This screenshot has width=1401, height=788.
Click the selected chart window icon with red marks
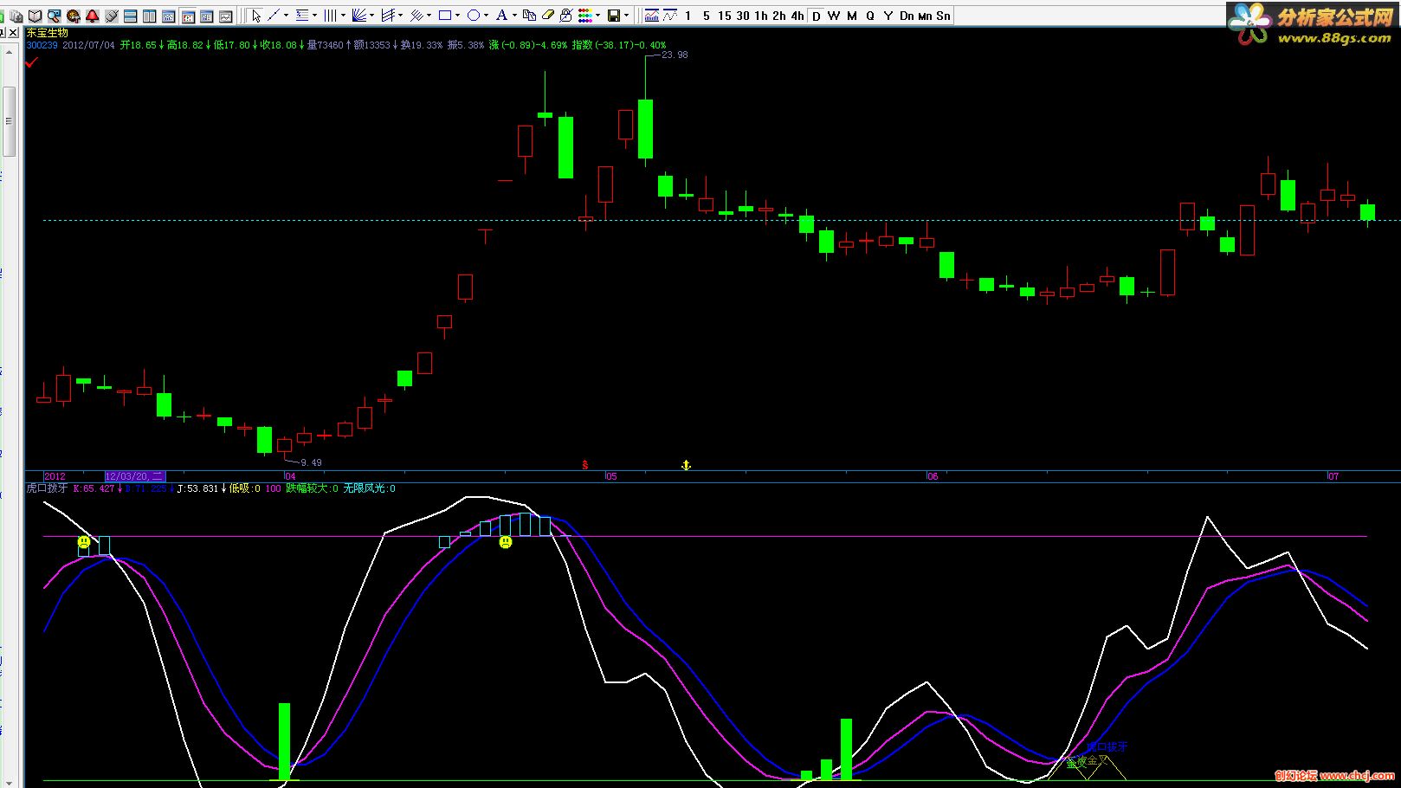[187, 16]
